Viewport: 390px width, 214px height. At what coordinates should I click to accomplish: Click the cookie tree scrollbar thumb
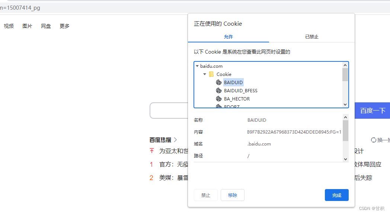(x=345, y=75)
